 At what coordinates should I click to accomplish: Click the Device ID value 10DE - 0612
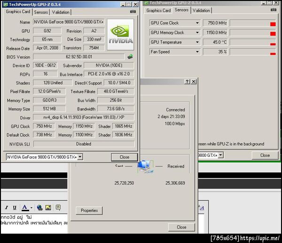(x=45, y=65)
